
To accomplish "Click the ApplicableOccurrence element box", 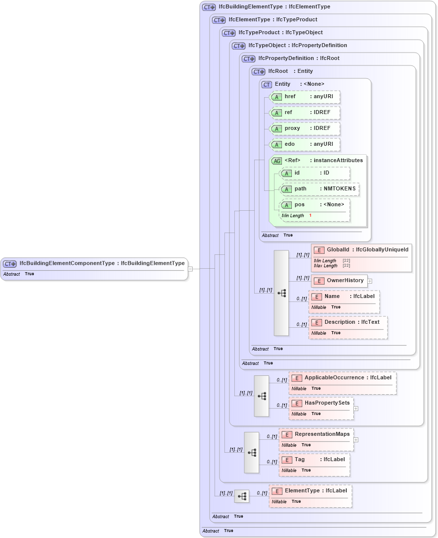I will (342, 382).
